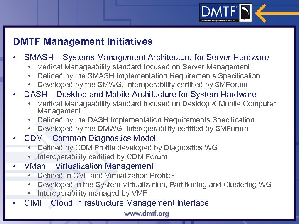Screen dimensions: 299x224
Task: Select the SMASH Systems Management Architecture heading
Action: click(x=147, y=57)
